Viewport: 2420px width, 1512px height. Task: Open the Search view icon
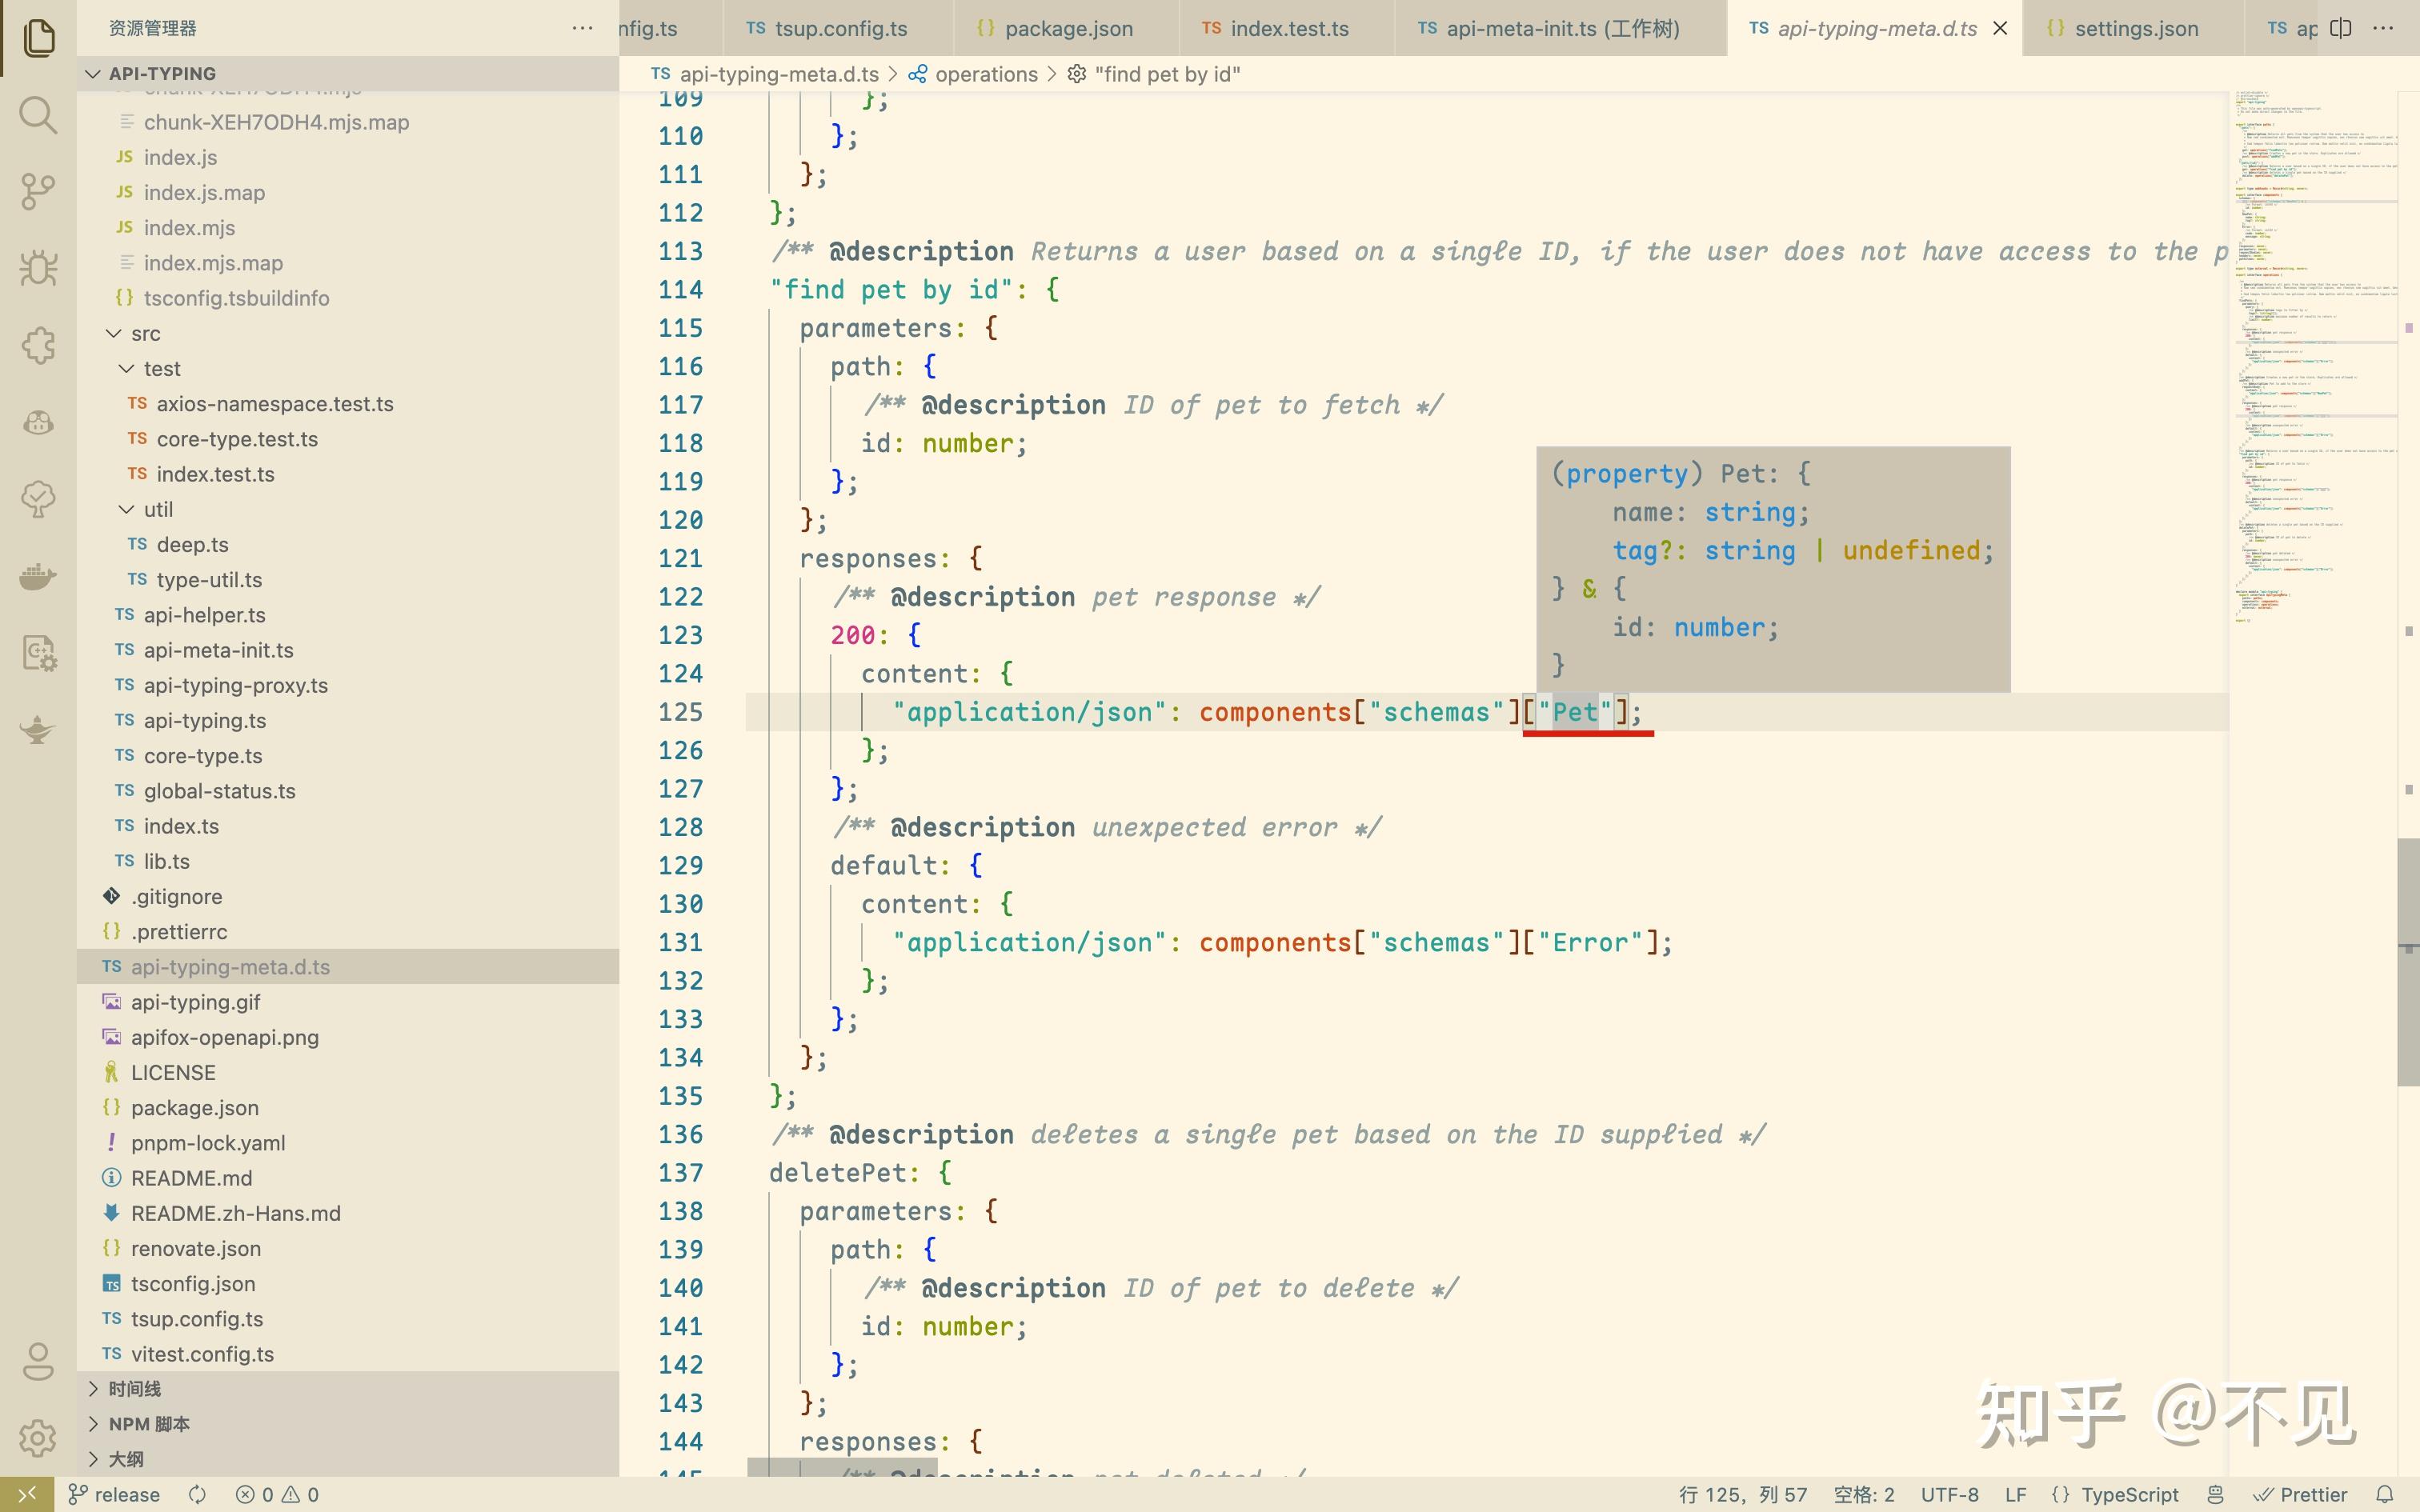(38, 115)
